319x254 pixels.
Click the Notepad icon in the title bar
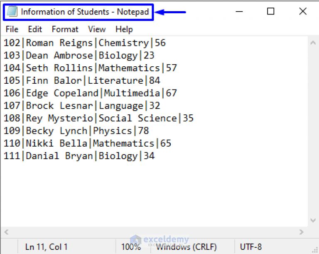(12, 12)
